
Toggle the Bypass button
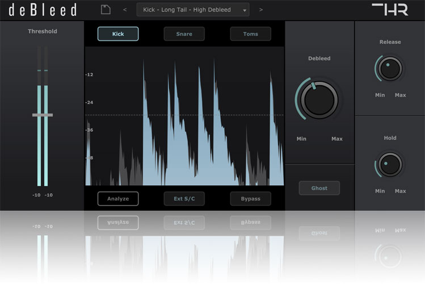250,199
